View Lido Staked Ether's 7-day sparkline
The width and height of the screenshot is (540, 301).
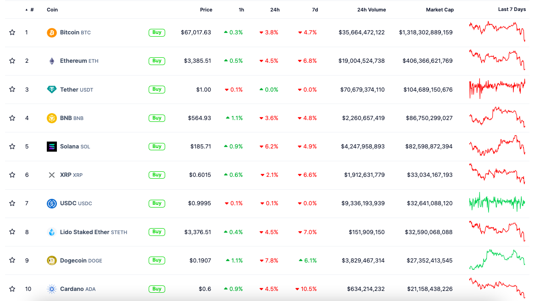click(497, 231)
